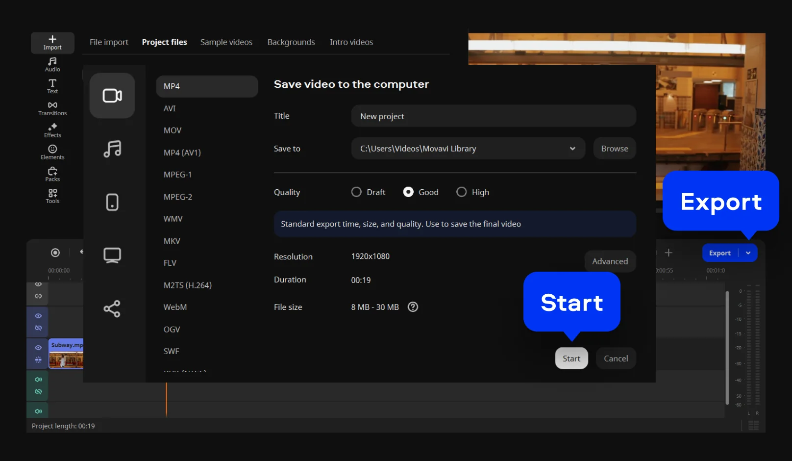Expand the Save to folder dropdown
792x461 pixels.
click(572, 149)
